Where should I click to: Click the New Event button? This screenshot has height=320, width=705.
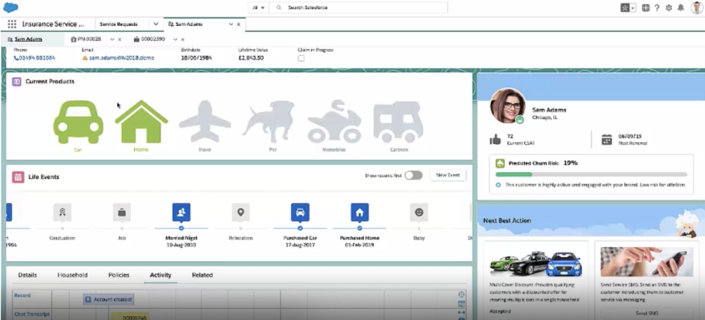[x=448, y=175]
